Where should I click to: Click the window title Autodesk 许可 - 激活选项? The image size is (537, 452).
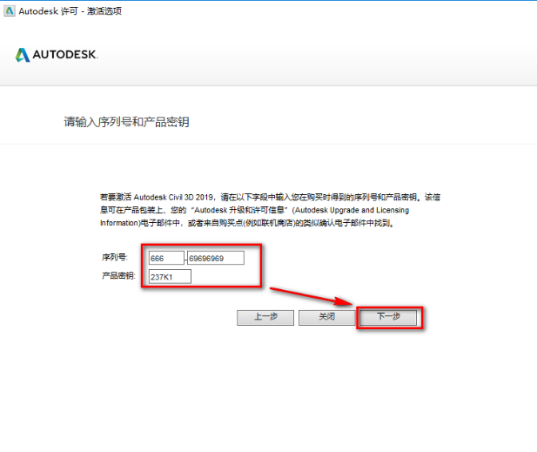click(x=70, y=11)
